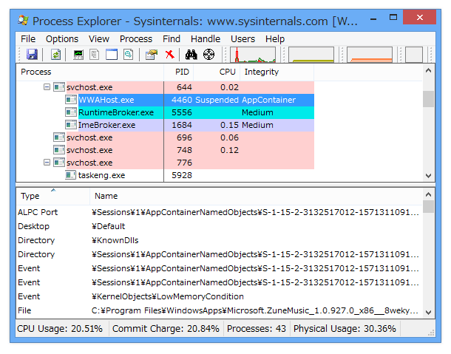Viewport: 451px width, 354px height.
Task: Minimize the Process Explorer window
Action: click(373, 18)
